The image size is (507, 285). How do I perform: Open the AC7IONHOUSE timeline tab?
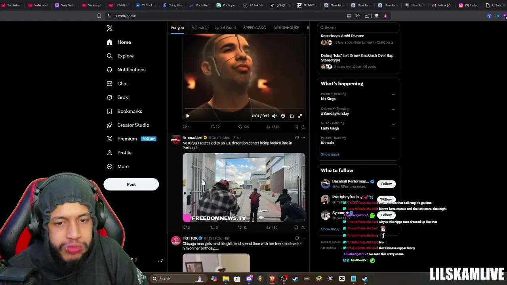coord(286,28)
